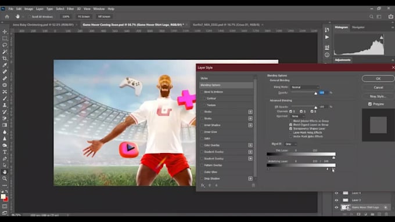This screenshot has width=395, height=222.
Task: Enable the Bevel & Emboss effect checkbox
Action: (x=202, y=92)
